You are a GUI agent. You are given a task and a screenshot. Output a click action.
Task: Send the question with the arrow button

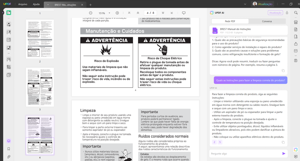click(x=284, y=154)
